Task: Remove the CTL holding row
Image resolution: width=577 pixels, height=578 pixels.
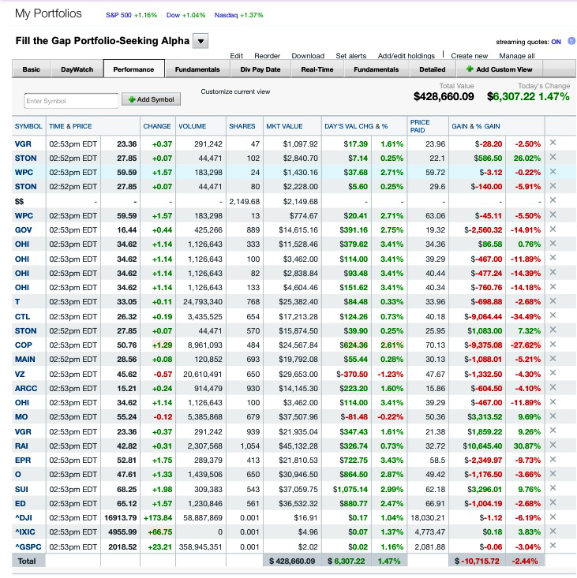Action: [x=553, y=315]
